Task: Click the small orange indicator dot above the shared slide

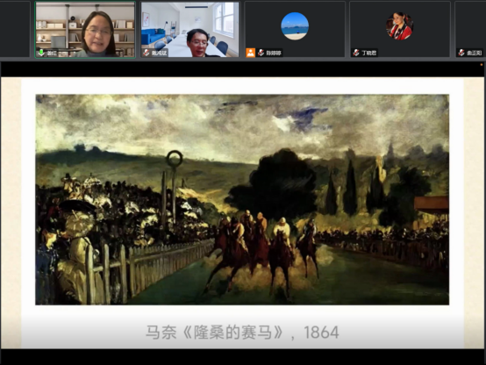Action: [x=482, y=65]
